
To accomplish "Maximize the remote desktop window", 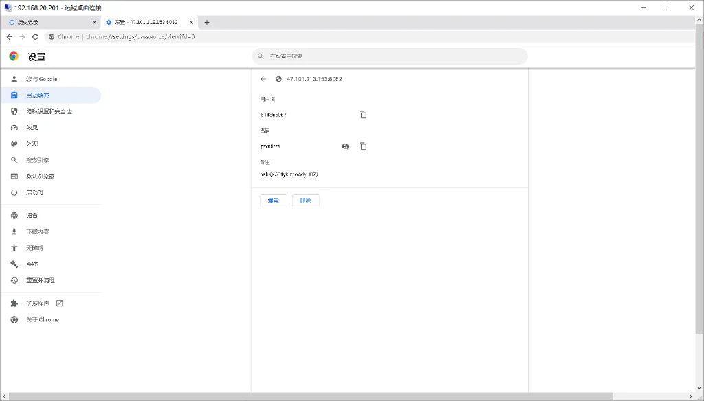I will tap(668, 8).
